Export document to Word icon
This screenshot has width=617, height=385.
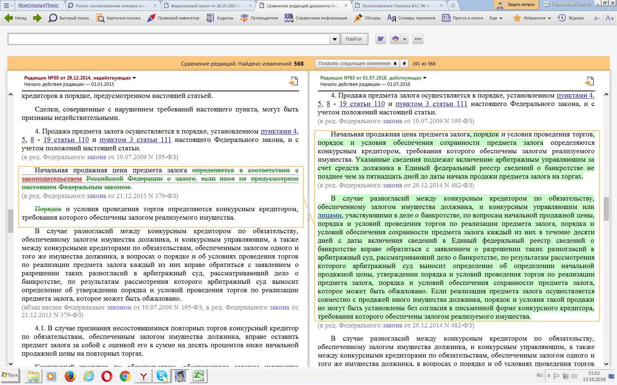click(x=381, y=39)
